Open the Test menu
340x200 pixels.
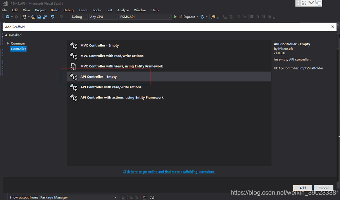point(109,10)
